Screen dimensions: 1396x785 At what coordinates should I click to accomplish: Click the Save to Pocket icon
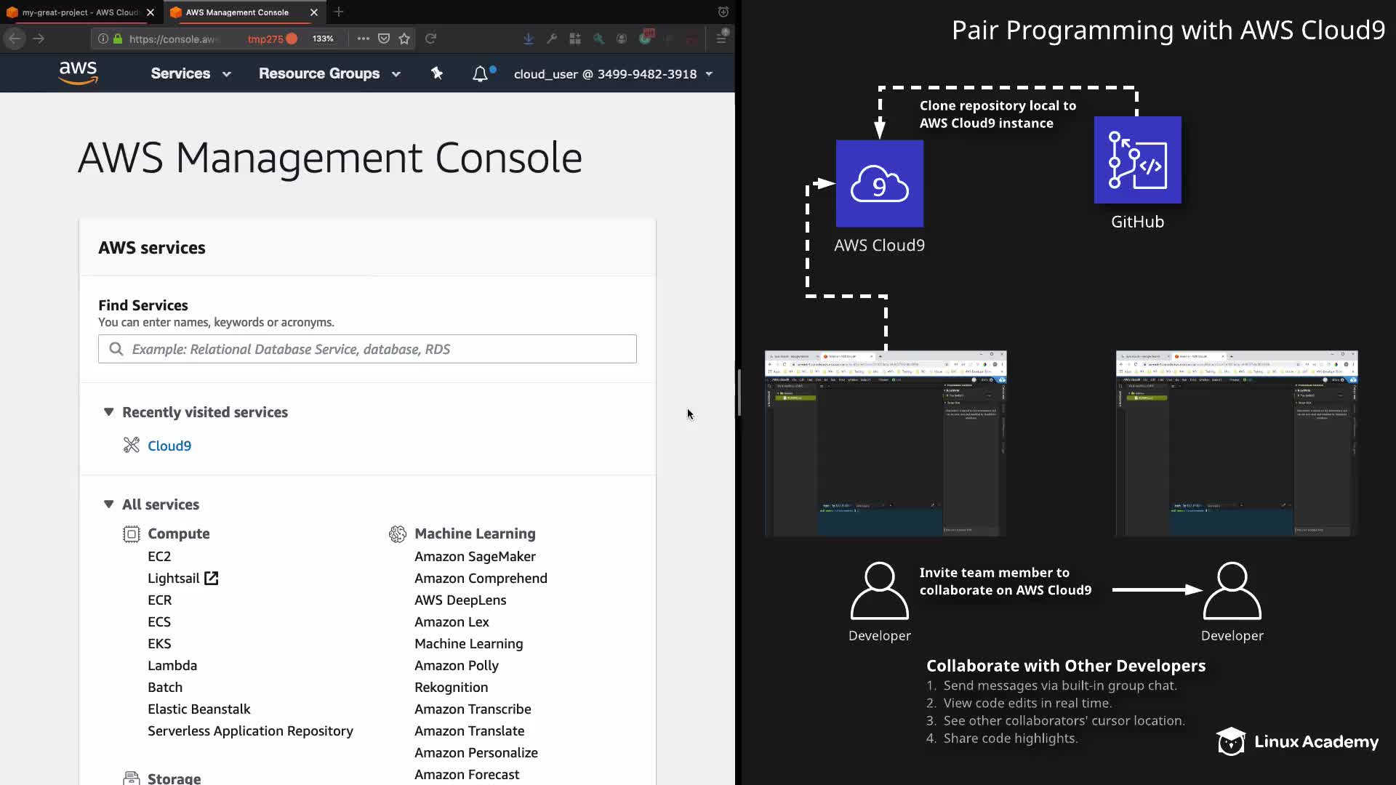tap(384, 39)
